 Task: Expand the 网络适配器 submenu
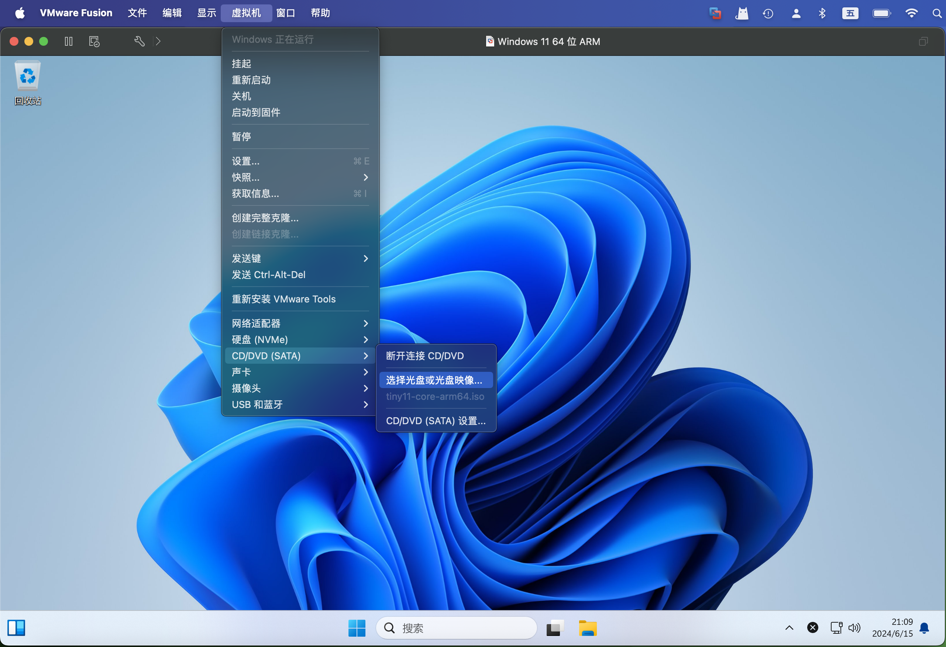coord(300,323)
